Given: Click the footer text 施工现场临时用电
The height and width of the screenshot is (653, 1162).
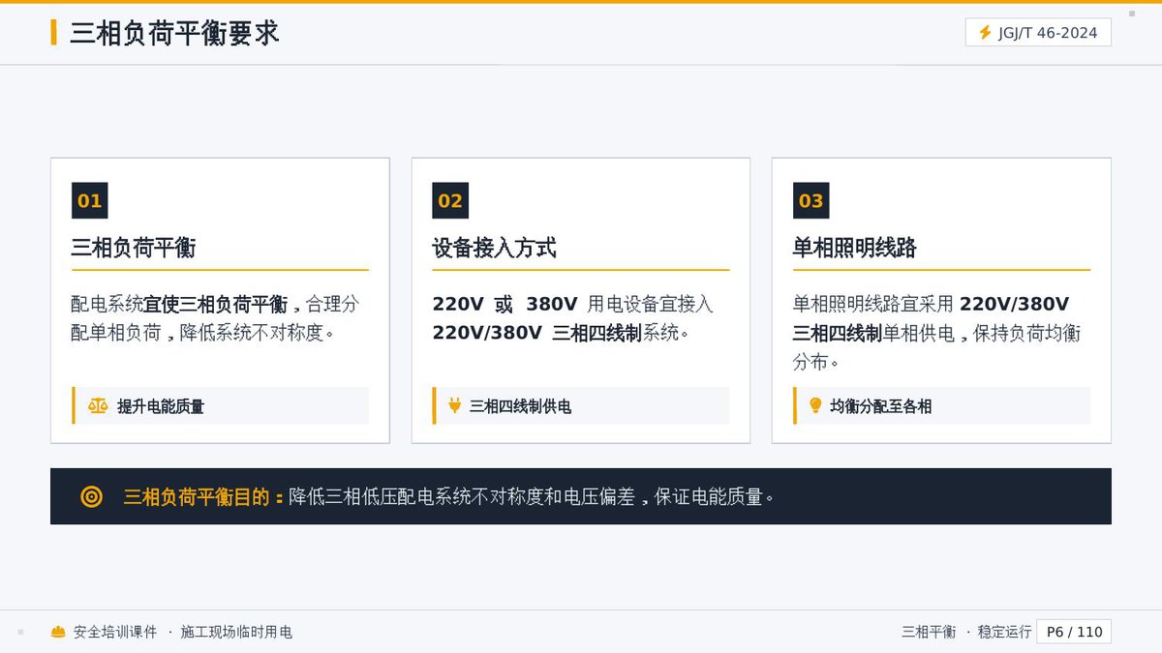Looking at the screenshot, I should pos(236,632).
